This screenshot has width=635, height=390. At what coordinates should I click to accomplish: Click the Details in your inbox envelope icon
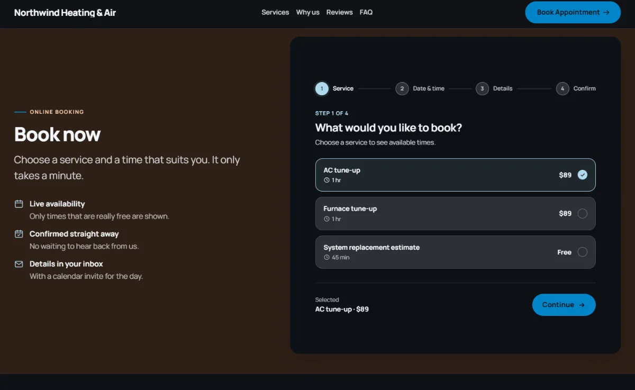pyautogui.click(x=19, y=264)
